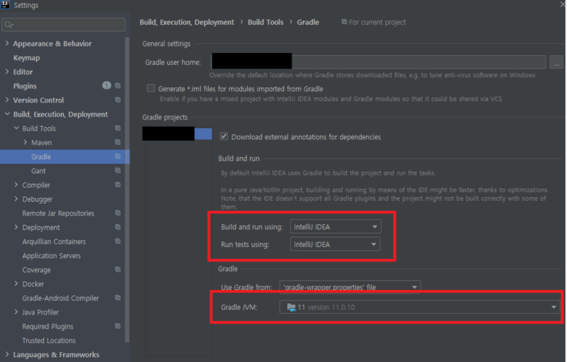Expand the Debugger node
Viewport: 567px width, 362px height.
pyautogui.click(x=16, y=199)
